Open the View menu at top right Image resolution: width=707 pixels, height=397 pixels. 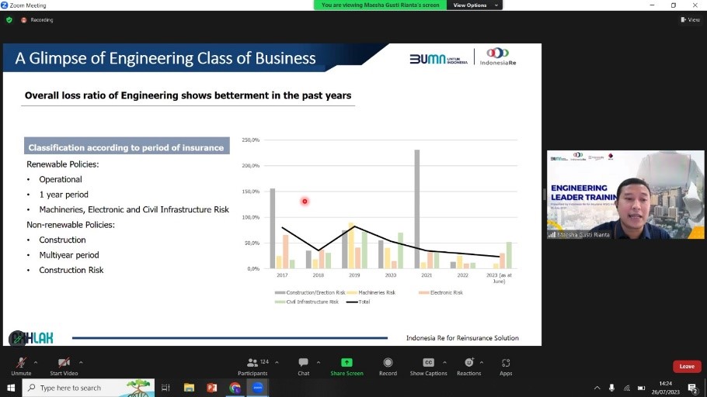(x=691, y=20)
